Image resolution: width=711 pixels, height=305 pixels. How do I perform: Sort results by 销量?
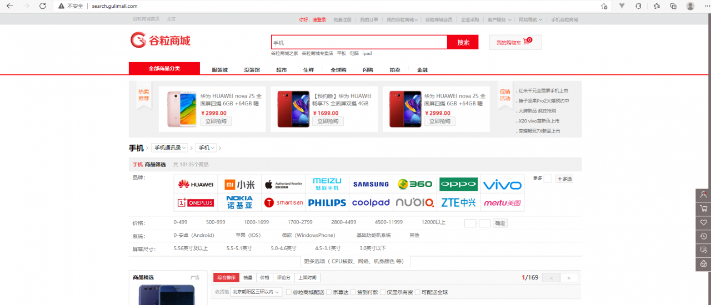248,278
